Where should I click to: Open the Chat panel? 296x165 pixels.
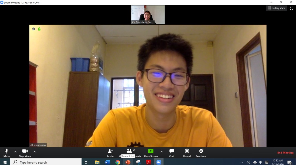coord(172,153)
